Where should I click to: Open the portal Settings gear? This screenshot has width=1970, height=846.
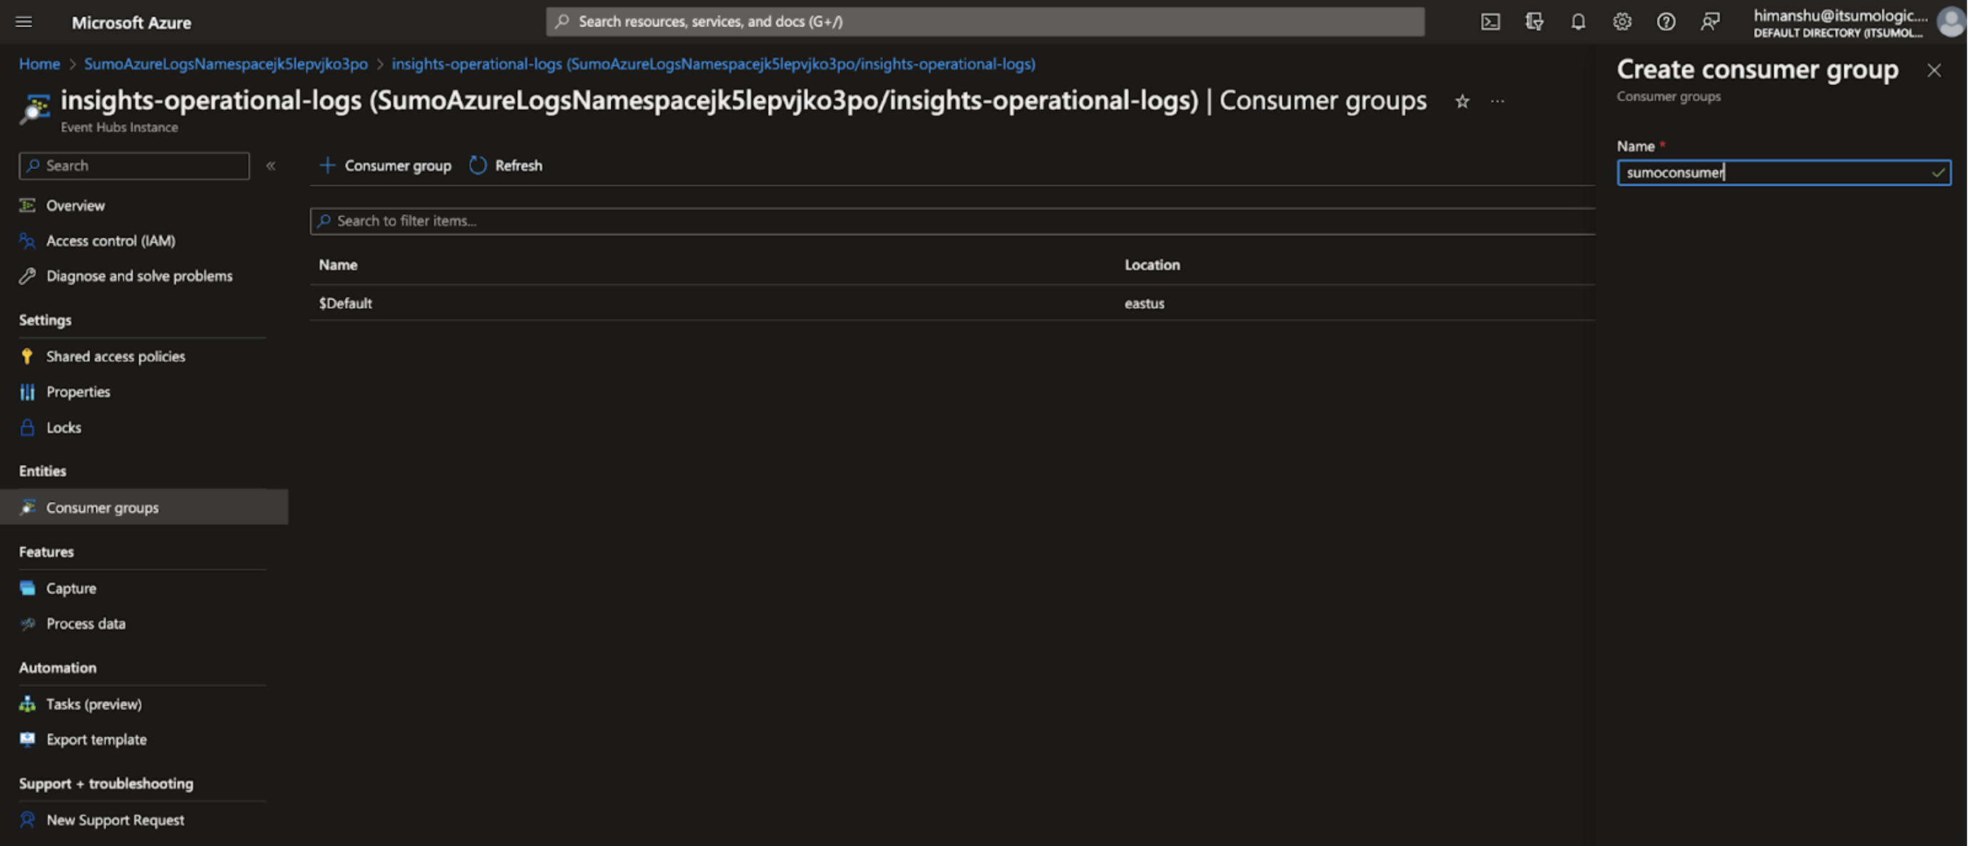click(x=1622, y=21)
